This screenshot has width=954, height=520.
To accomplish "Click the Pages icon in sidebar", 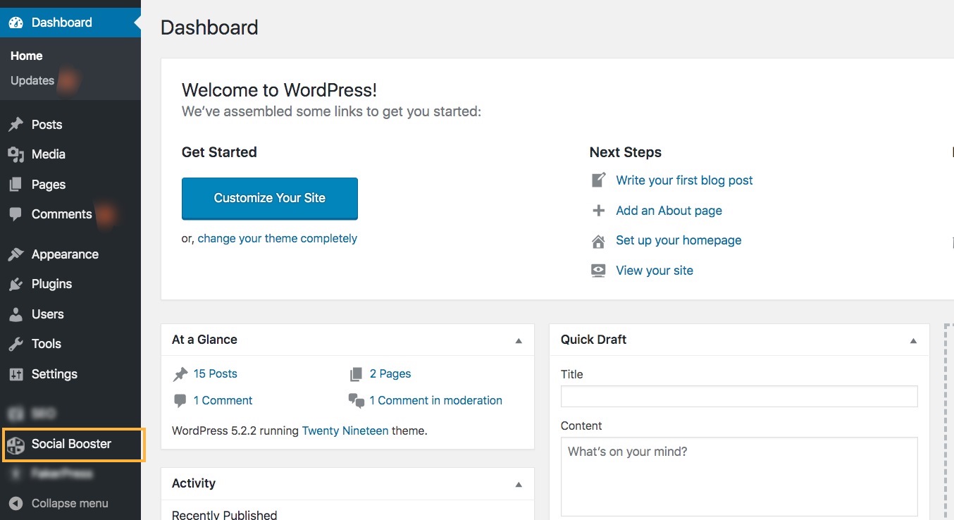I will (x=16, y=185).
